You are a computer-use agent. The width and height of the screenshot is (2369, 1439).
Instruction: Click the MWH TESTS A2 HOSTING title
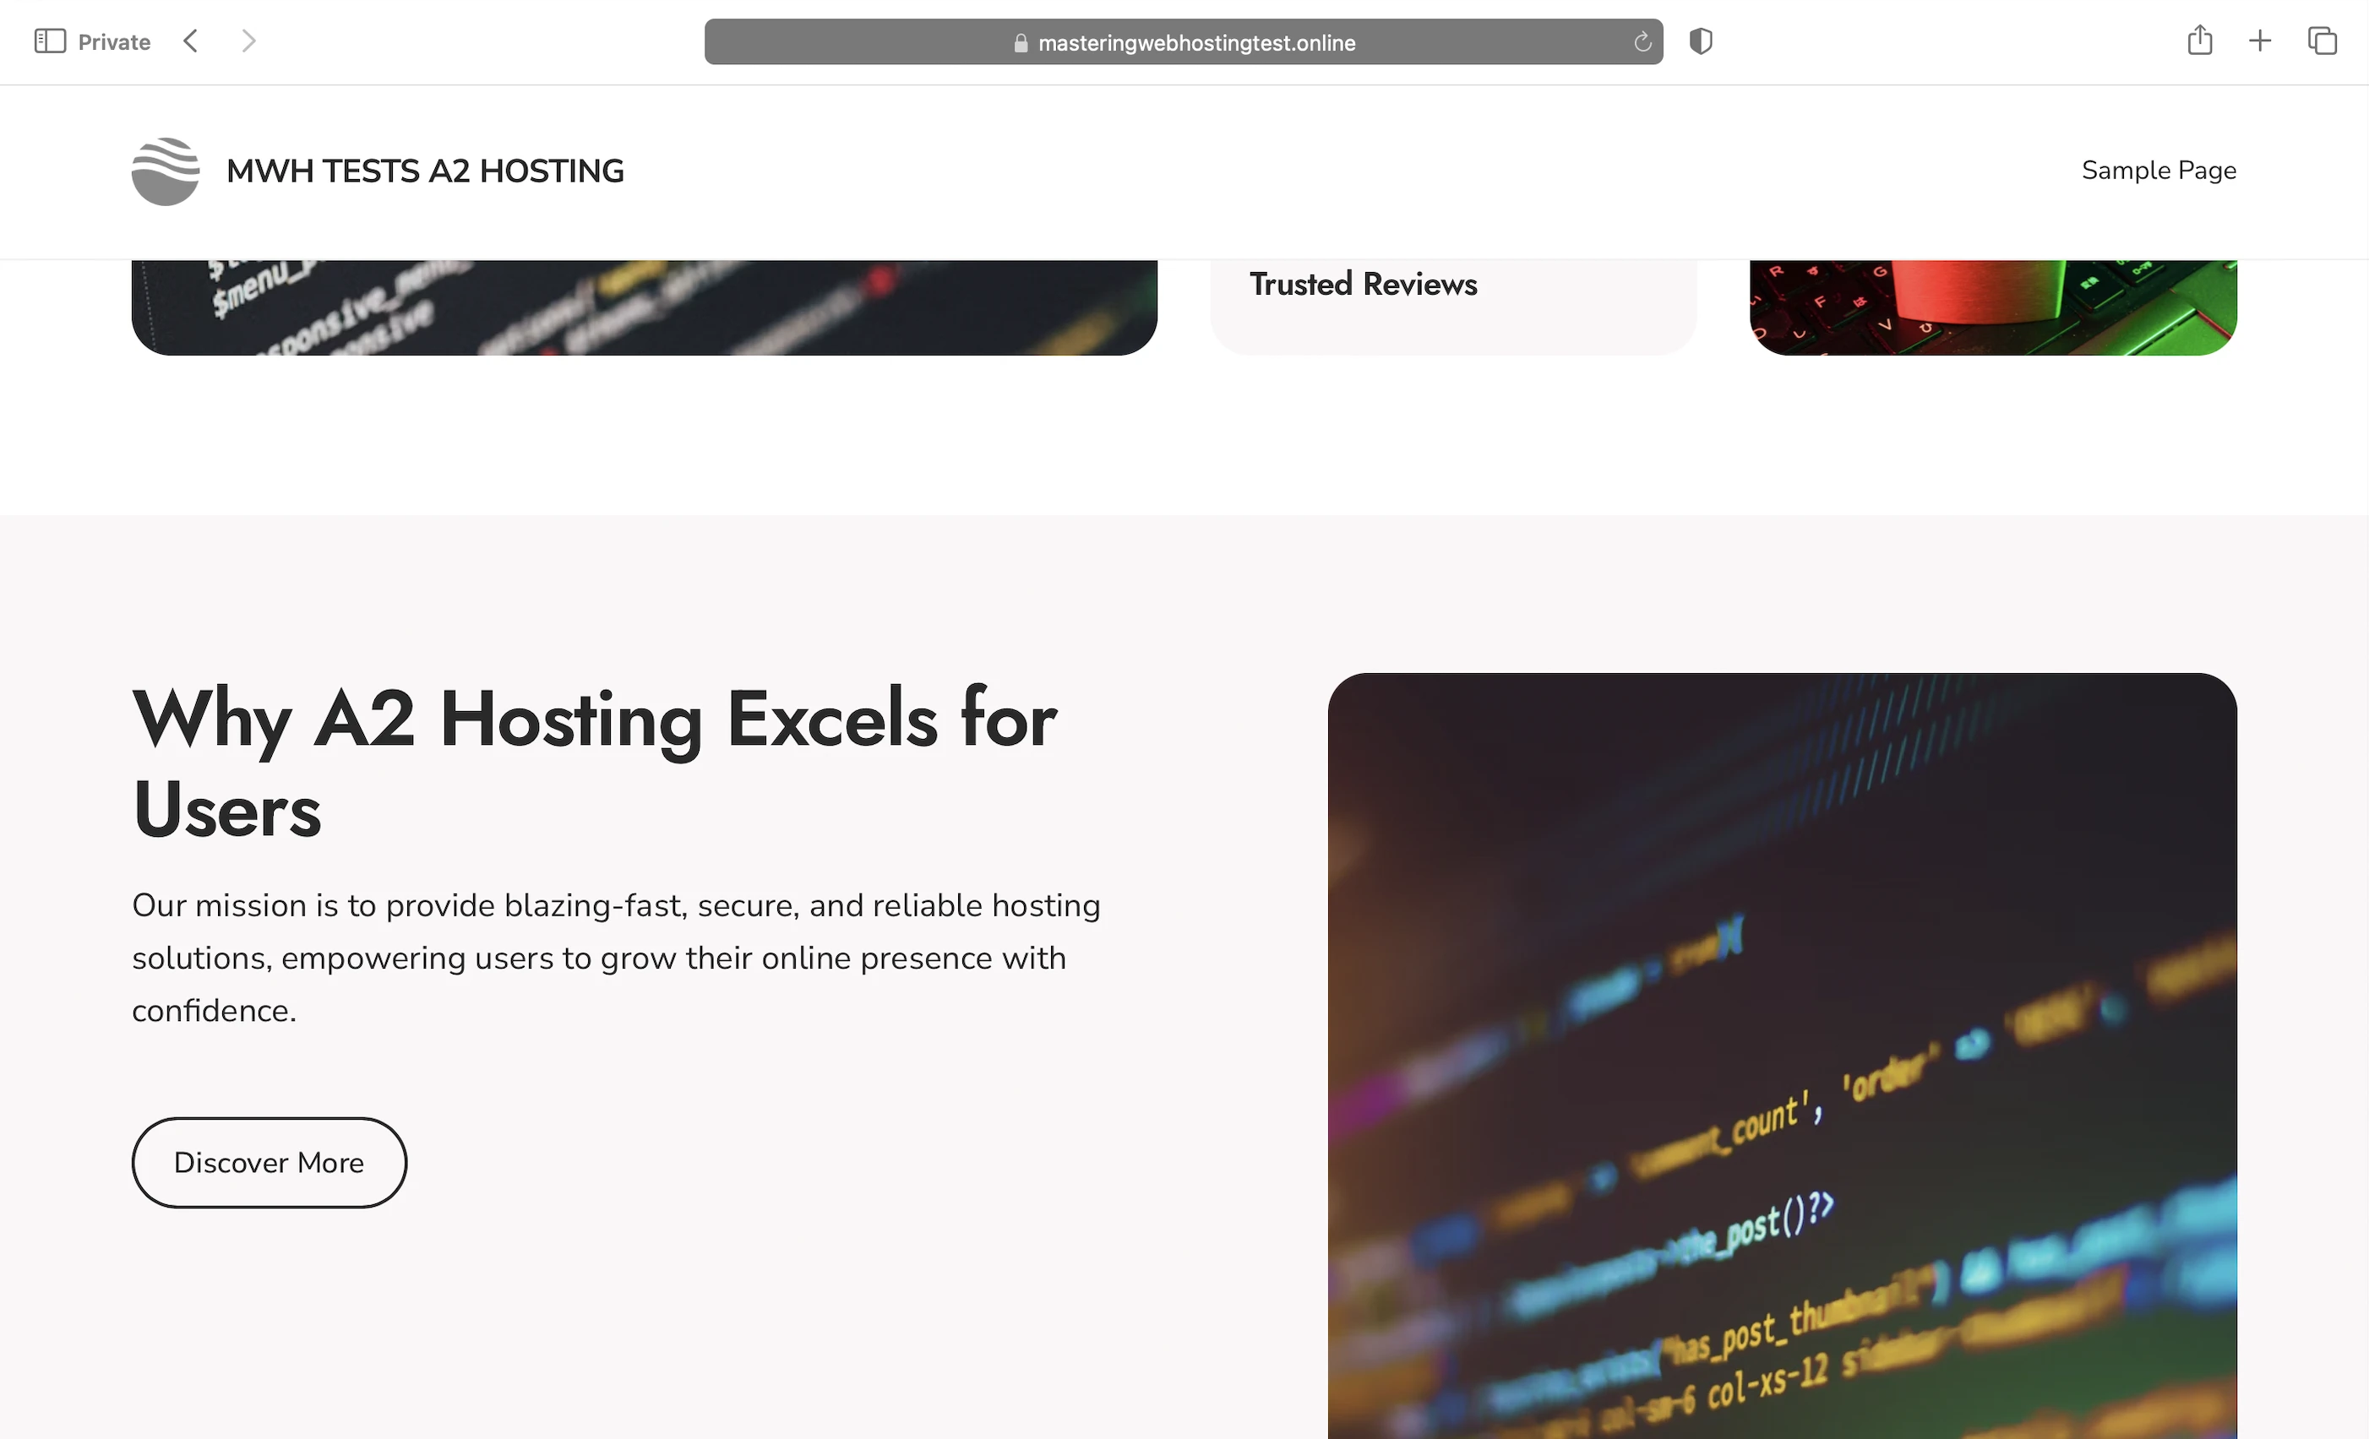point(425,171)
